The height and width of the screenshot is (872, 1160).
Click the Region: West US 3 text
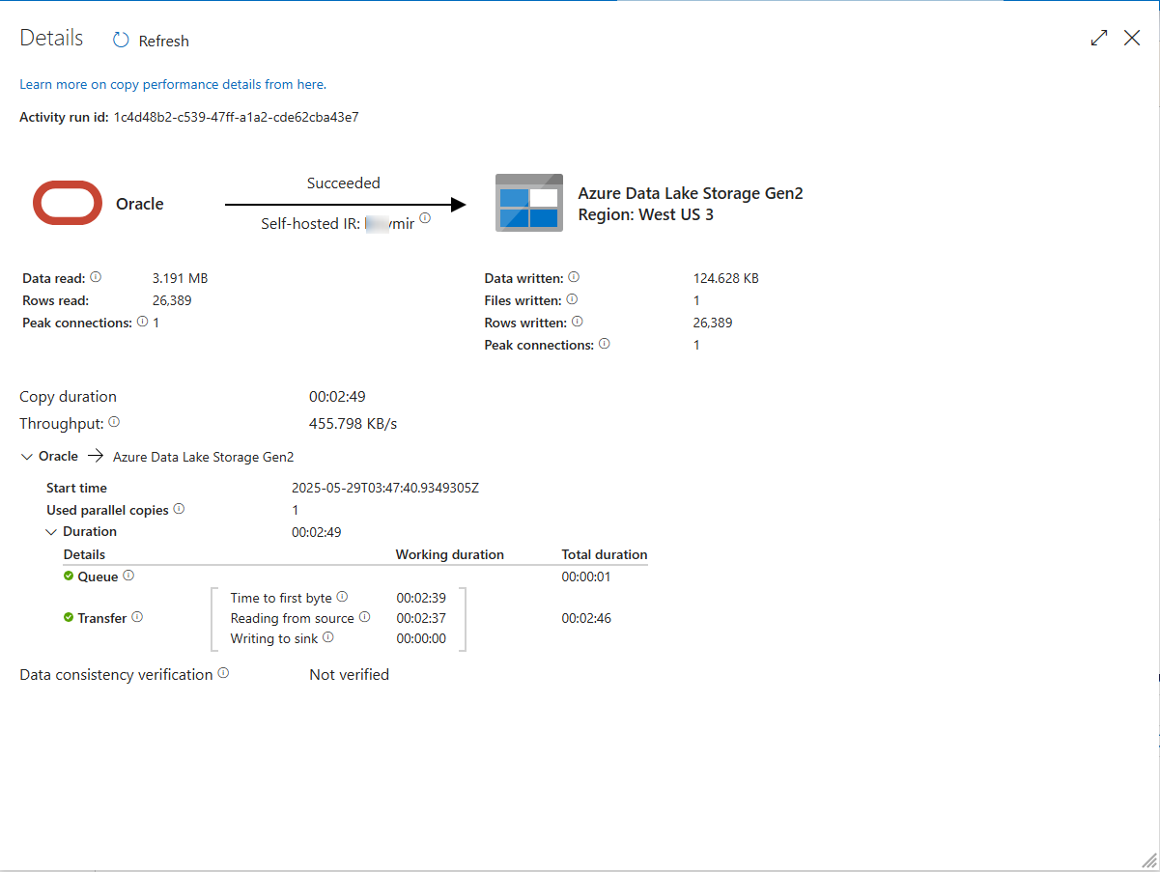pyautogui.click(x=646, y=214)
